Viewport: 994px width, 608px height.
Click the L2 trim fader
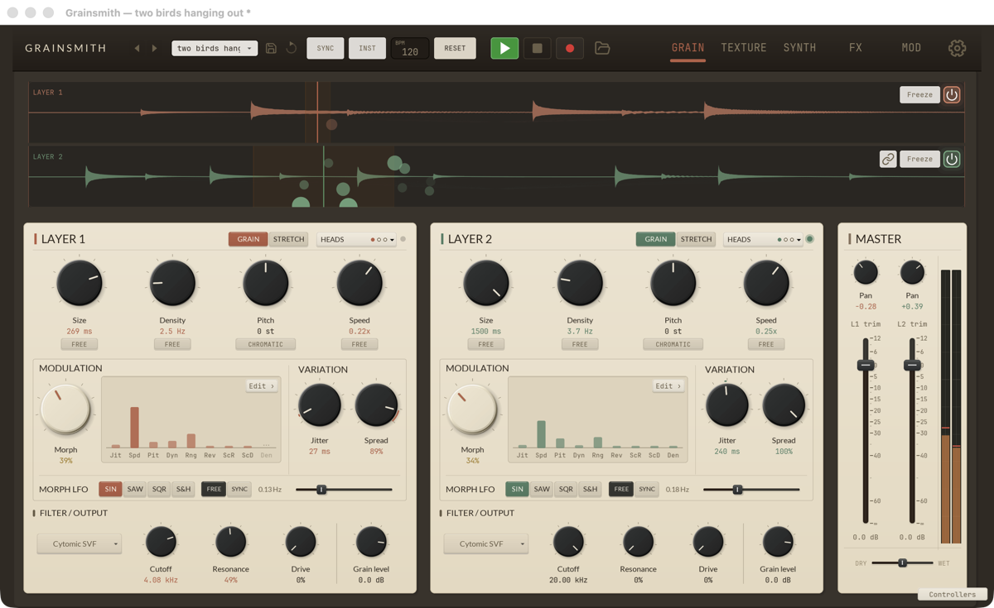click(x=911, y=365)
